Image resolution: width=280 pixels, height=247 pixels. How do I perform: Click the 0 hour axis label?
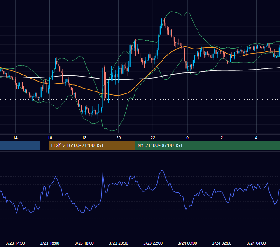click(187, 138)
